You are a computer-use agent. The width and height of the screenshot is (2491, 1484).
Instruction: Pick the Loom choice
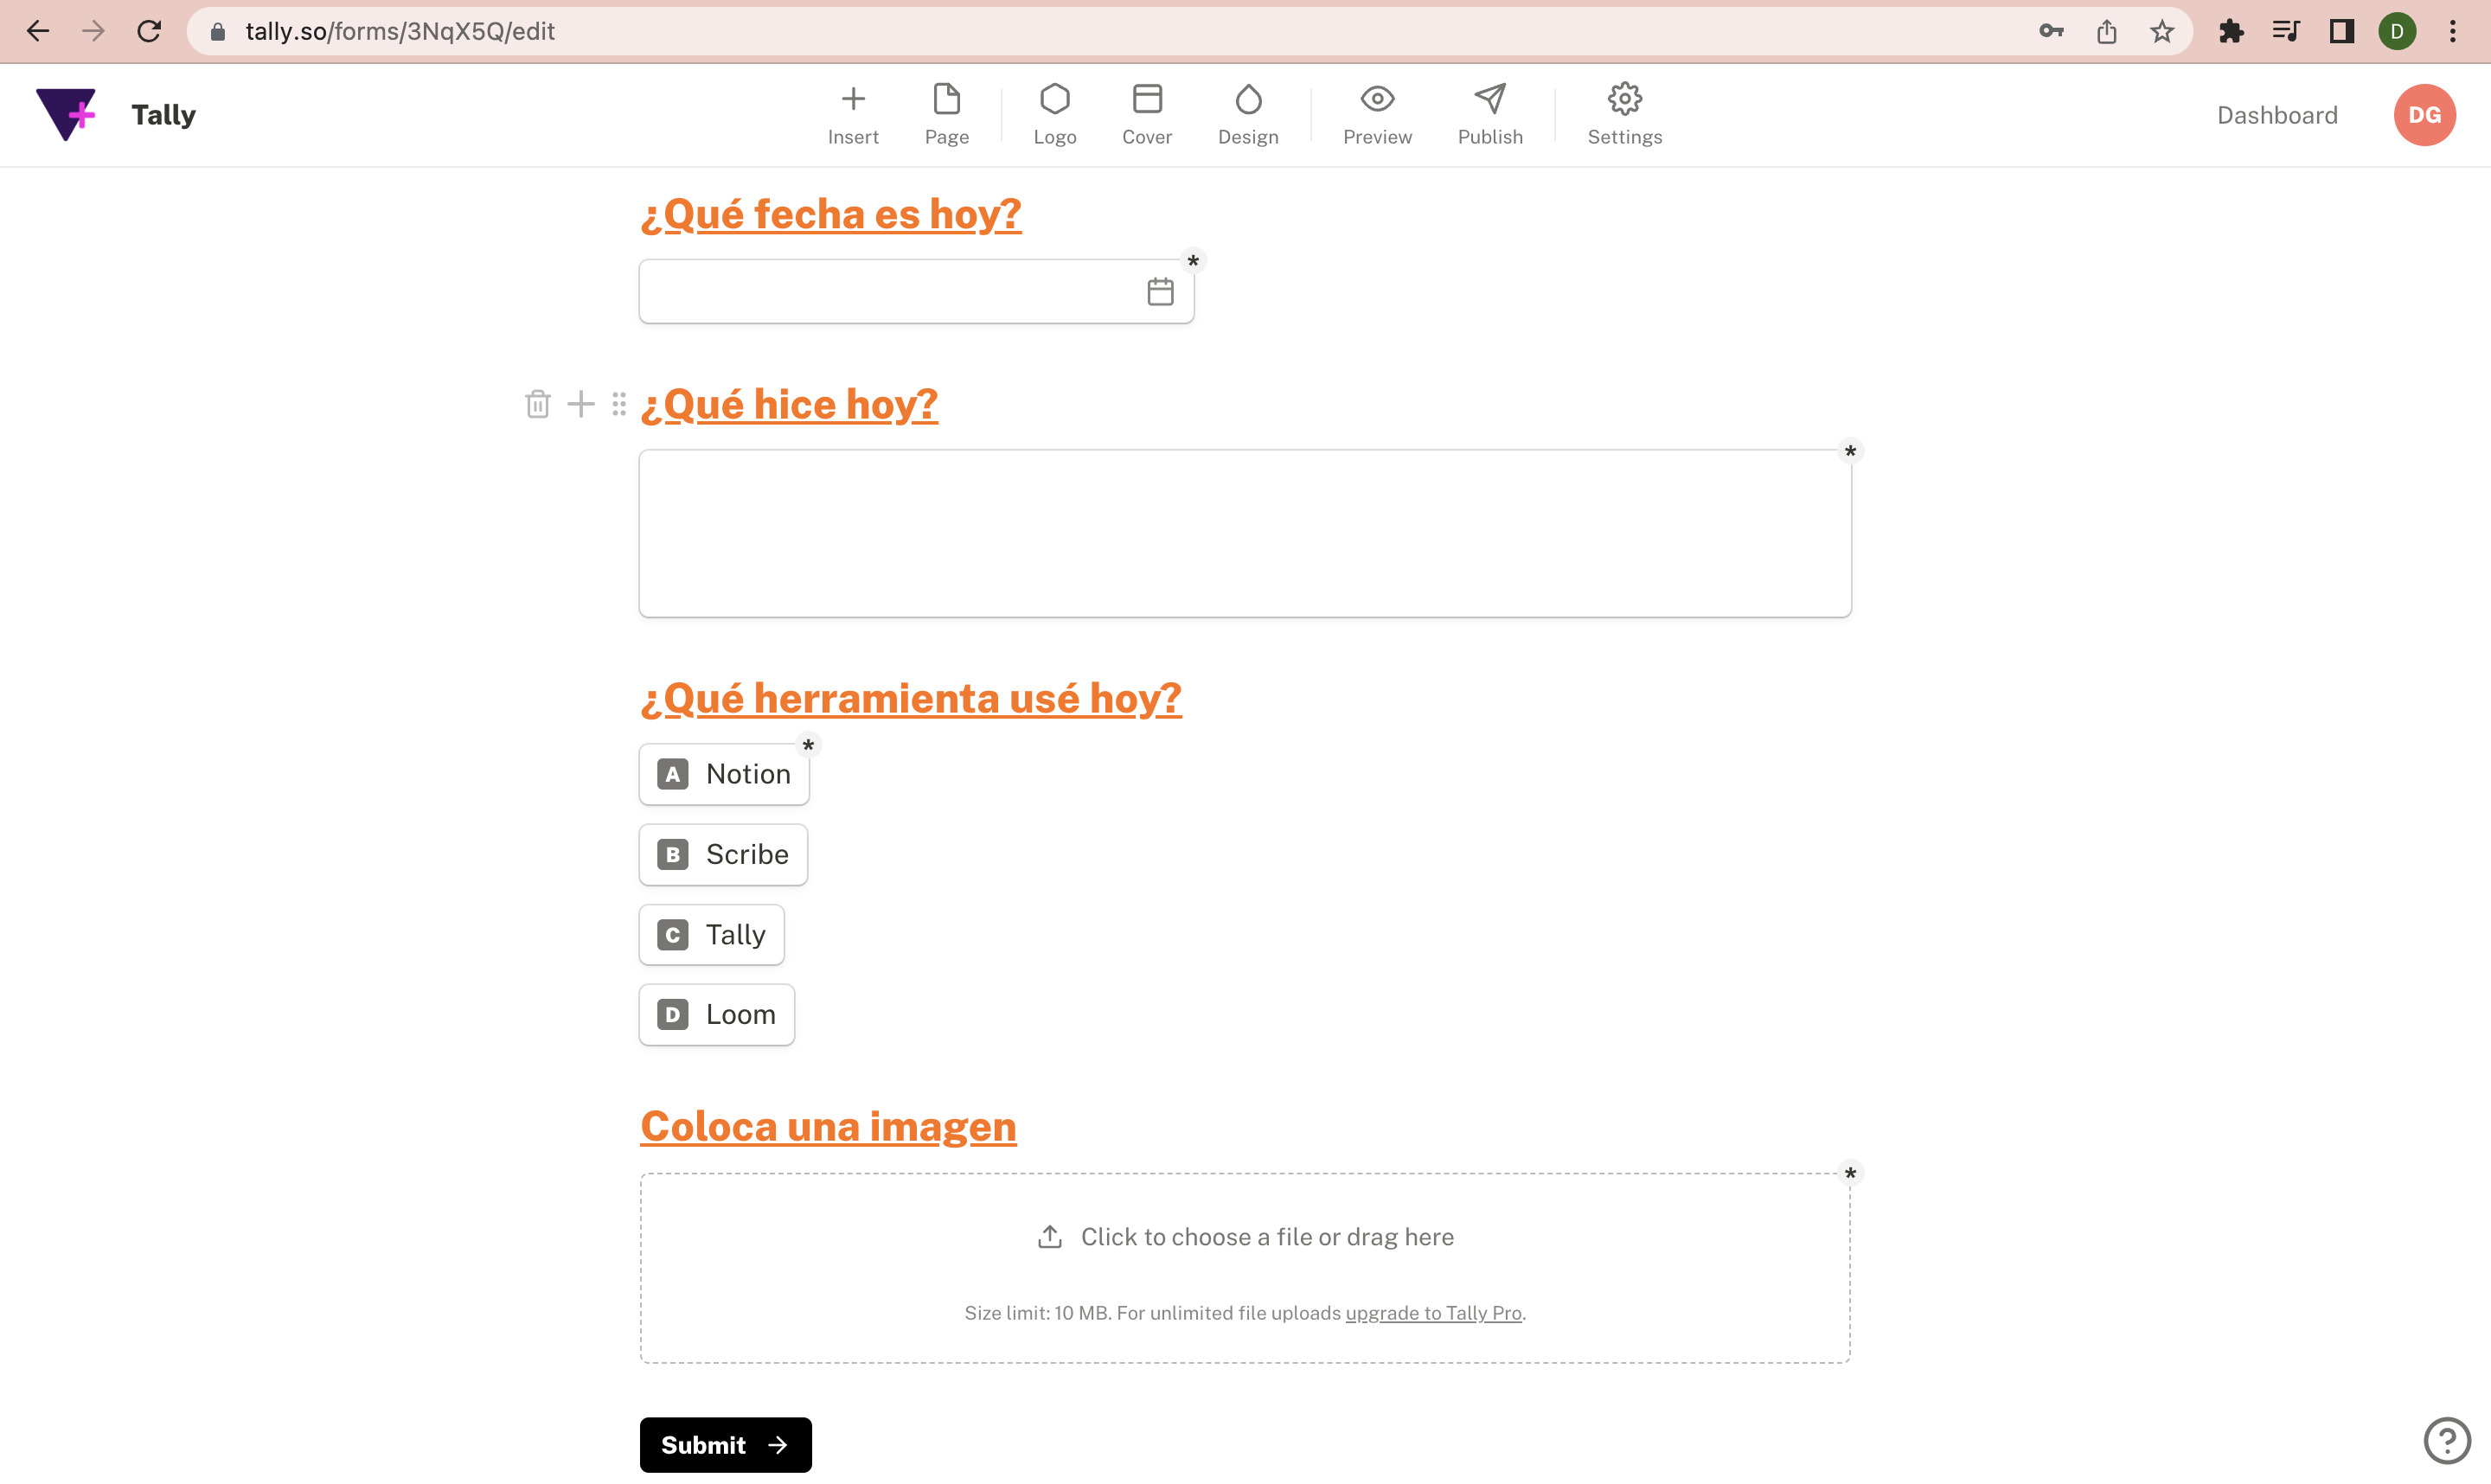coord(716,1015)
